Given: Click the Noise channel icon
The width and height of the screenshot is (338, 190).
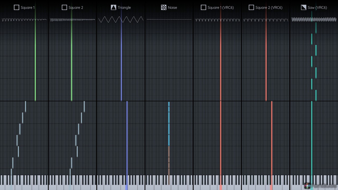Looking at the screenshot, I should coord(164,7).
